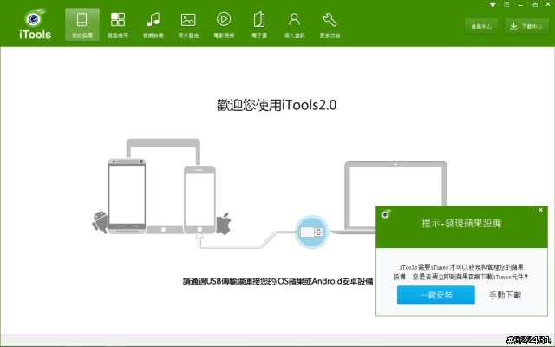Click the Android phone illustration
555x347 pixels.
(x=127, y=196)
